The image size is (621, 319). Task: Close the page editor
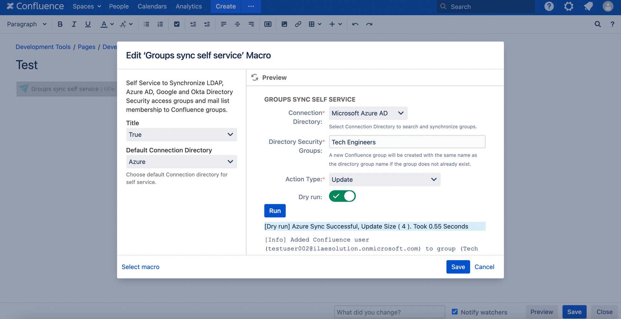604,312
